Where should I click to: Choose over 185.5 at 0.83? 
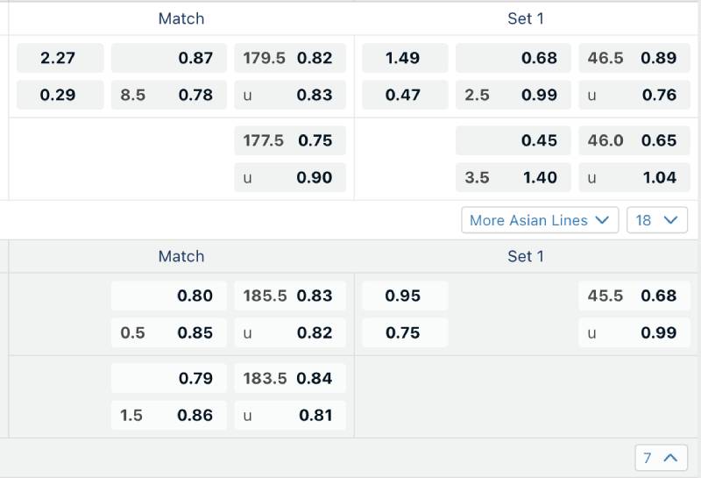click(289, 296)
